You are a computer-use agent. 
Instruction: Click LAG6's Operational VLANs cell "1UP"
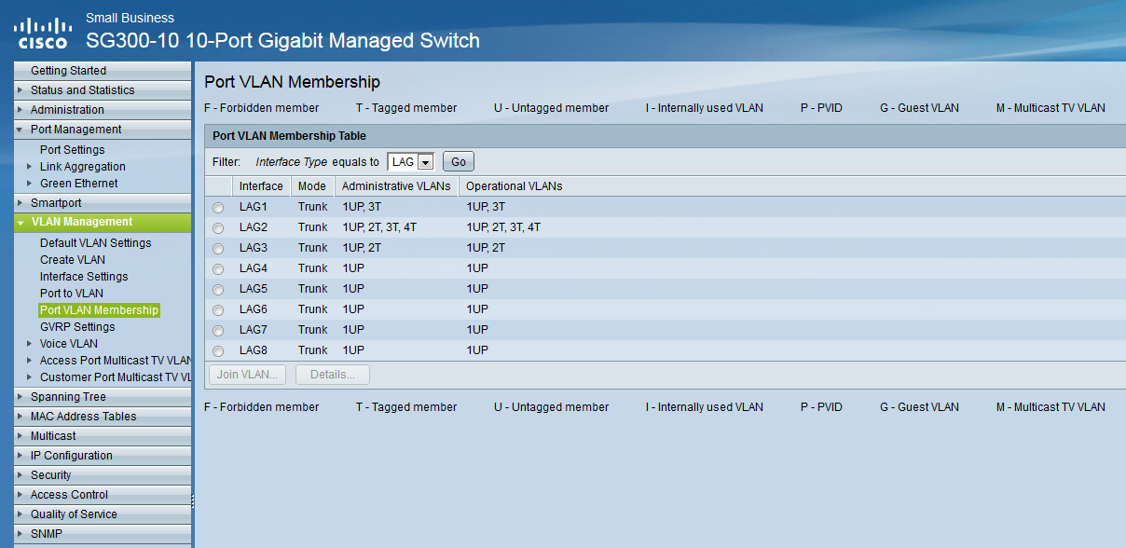point(477,309)
